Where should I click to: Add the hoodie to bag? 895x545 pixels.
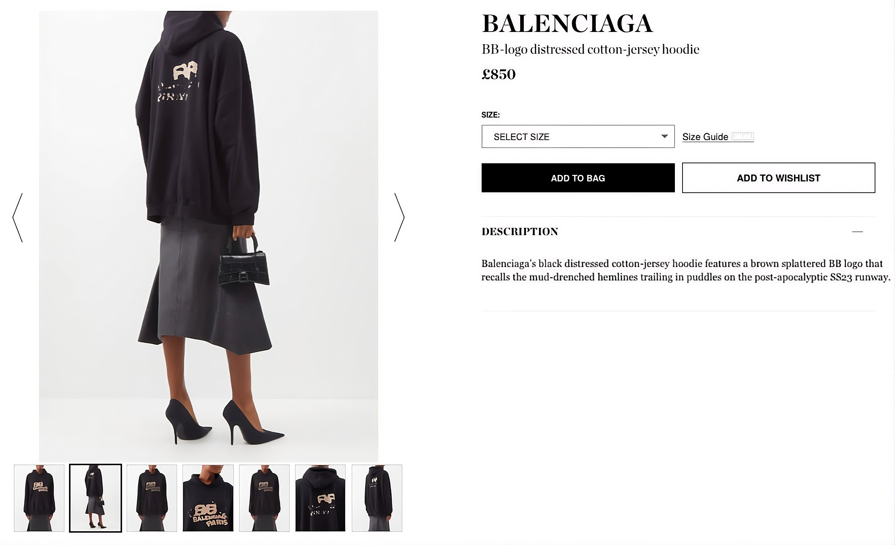tap(578, 178)
